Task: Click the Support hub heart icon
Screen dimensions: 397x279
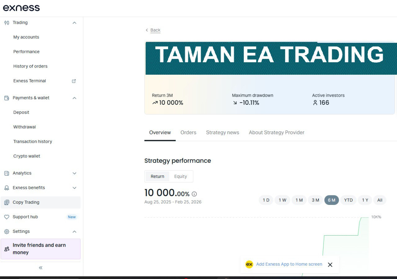Action: 7,217
